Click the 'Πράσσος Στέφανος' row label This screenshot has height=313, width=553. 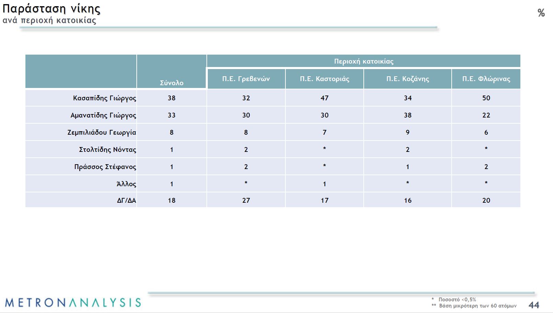point(105,167)
